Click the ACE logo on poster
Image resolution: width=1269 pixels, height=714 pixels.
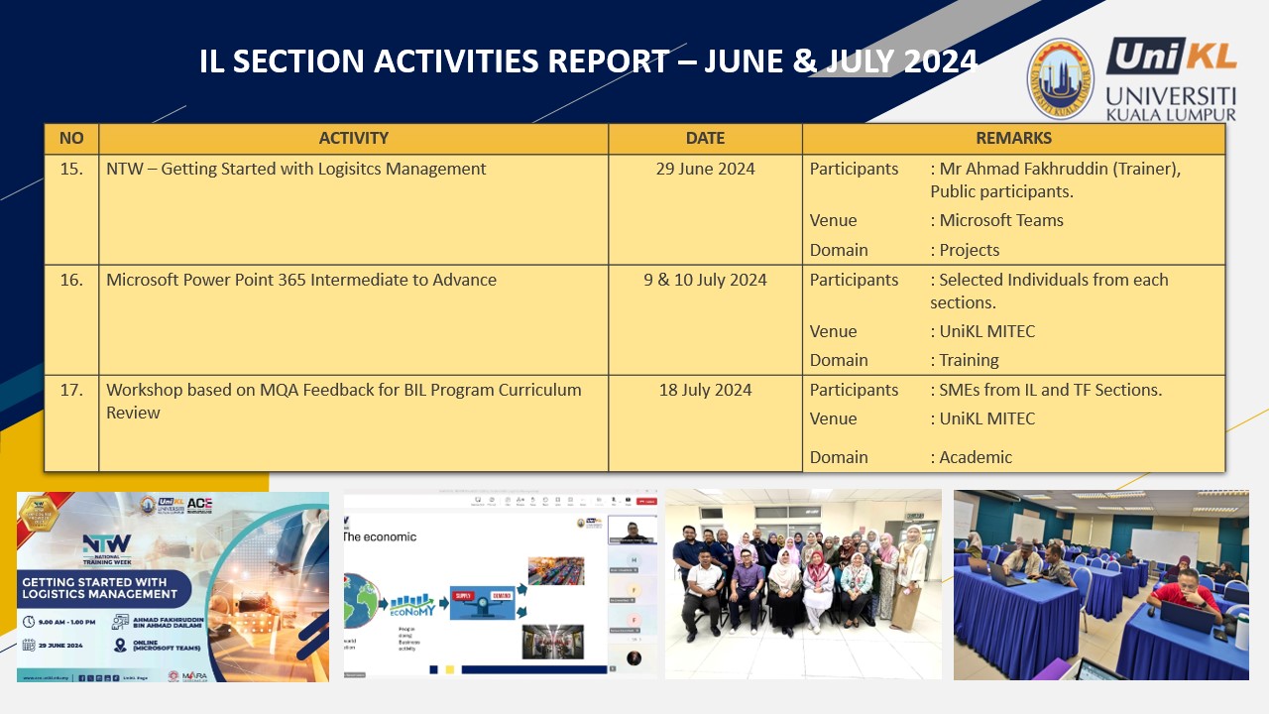click(198, 504)
